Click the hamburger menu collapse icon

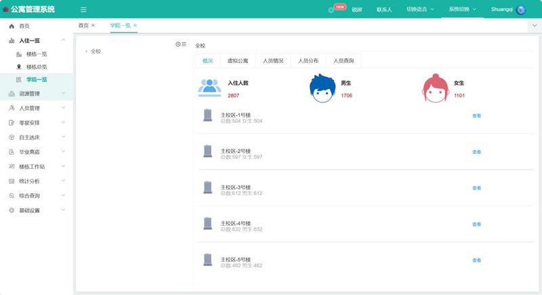(83, 9)
